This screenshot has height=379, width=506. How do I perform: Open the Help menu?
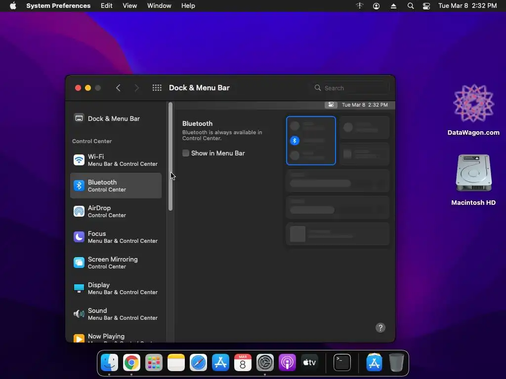click(188, 6)
